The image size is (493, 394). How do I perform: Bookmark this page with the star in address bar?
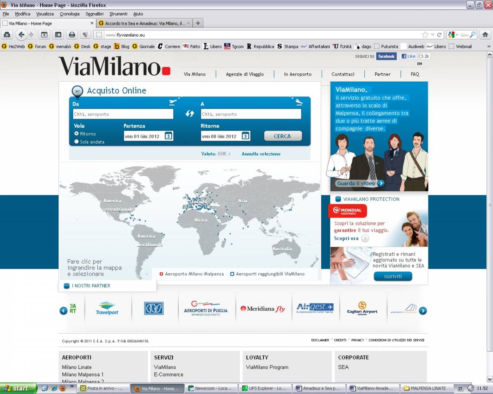(x=425, y=35)
